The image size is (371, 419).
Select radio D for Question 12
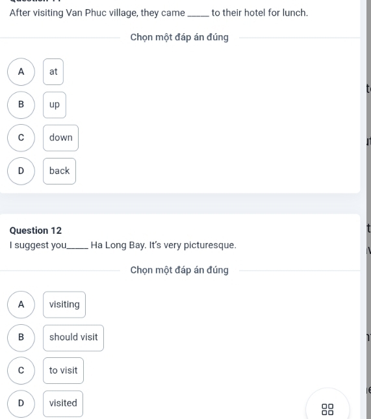click(21, 403)
